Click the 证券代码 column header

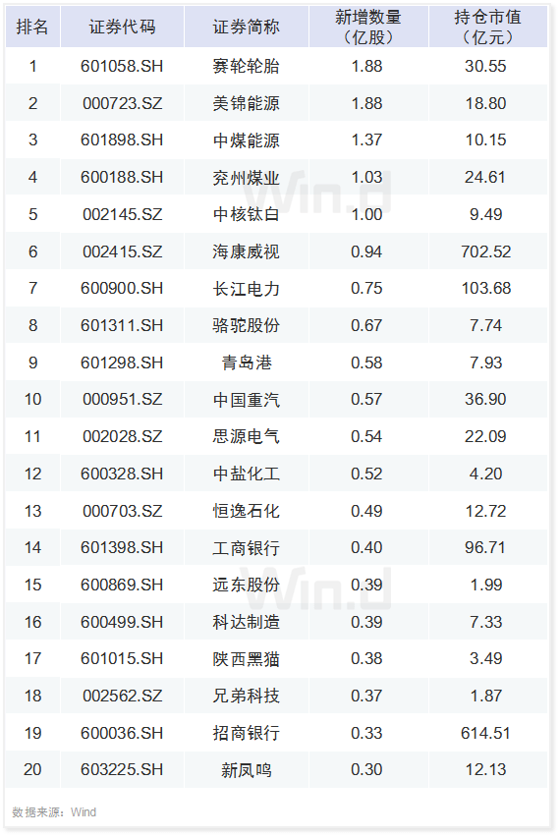coord(122,27)
